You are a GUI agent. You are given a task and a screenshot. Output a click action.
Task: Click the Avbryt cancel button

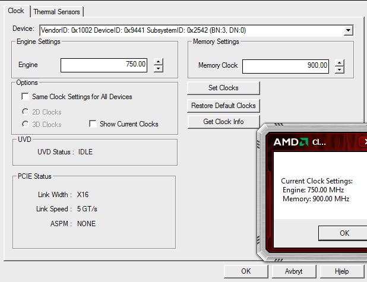pos(294,271)
